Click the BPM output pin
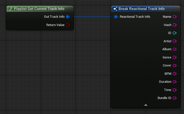This screenshot has height=114, width=184. tap(175, 73)
